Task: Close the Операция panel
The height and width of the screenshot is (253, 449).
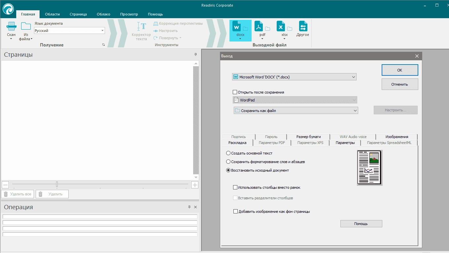Action: coord(195,207)
